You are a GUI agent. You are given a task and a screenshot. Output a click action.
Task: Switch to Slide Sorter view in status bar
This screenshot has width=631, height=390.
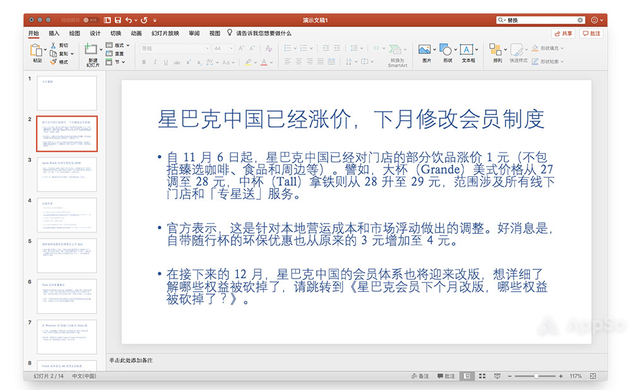[x=482, y=376]
